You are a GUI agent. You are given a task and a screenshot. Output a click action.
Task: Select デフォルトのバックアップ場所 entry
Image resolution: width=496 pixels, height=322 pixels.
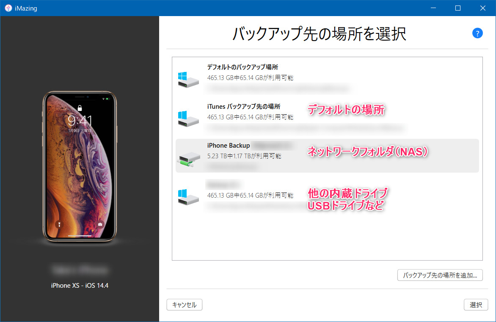[327, 77]
